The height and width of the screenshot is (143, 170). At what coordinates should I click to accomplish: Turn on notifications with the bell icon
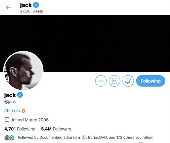pos(128,81)
